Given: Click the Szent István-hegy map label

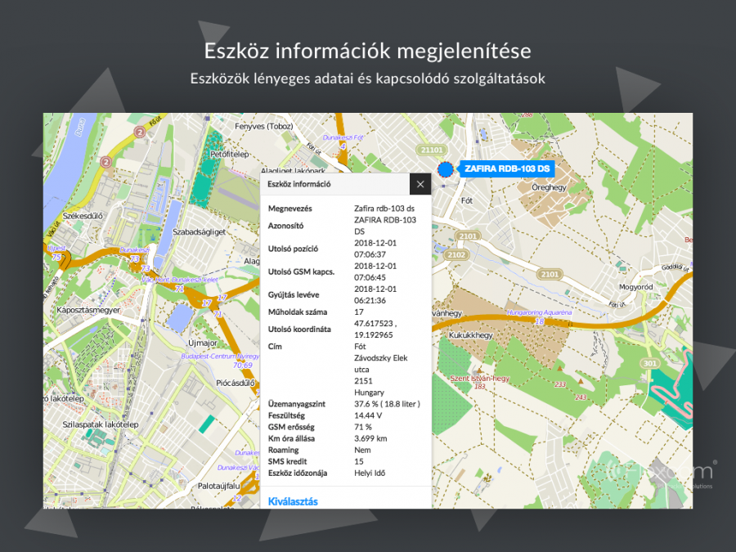Looking at the screenshot, I should point(480,378).
